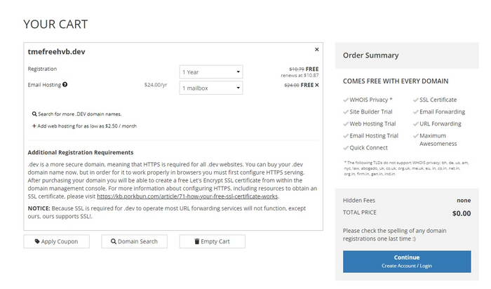Remove Email Hosting using X beside FREE
The height and width of the screenshot is (289, 491).
317,85
